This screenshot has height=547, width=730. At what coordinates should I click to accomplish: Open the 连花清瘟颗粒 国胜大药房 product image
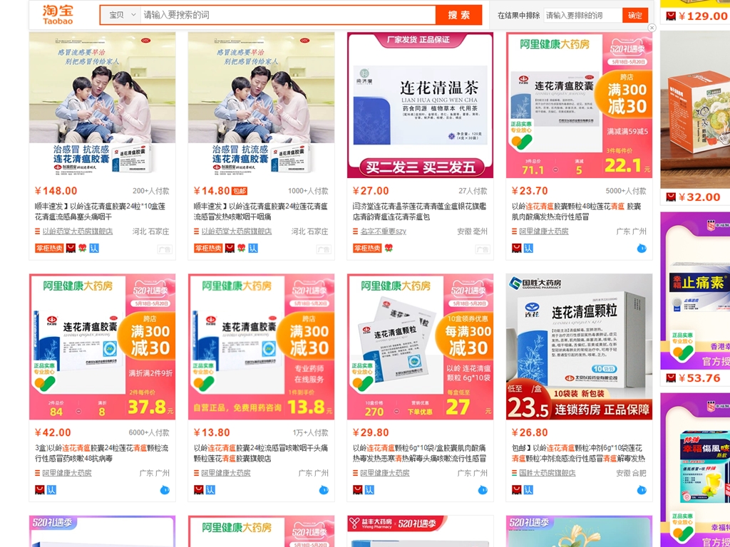579,347
